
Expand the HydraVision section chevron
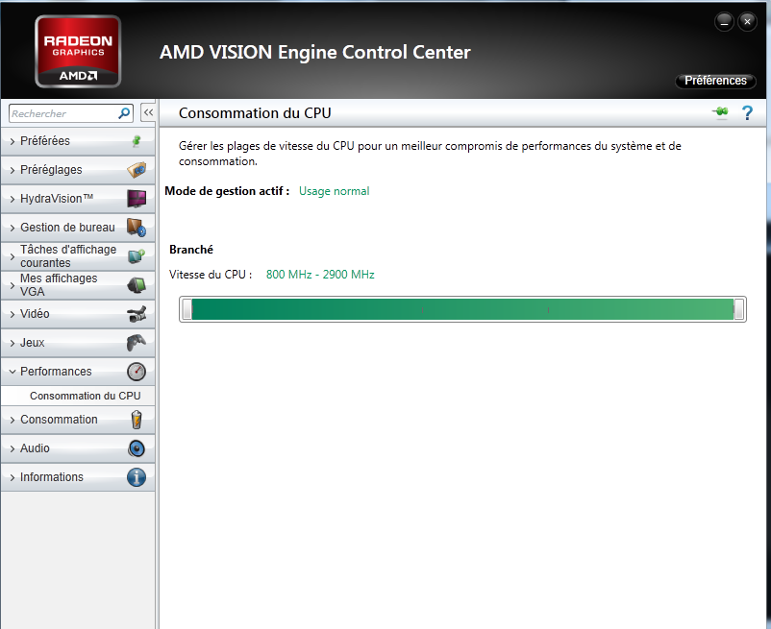coord(12,199)
